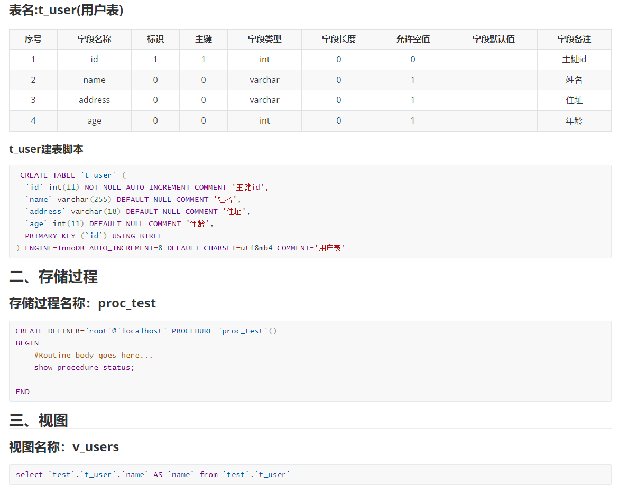Select the '三、视图' section heading
Screen dimensions: 637x495
(39, 420)
